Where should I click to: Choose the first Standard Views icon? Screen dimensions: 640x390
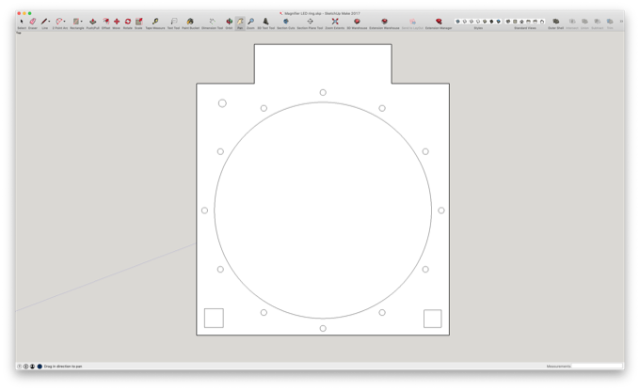click(x=508, y=22)
